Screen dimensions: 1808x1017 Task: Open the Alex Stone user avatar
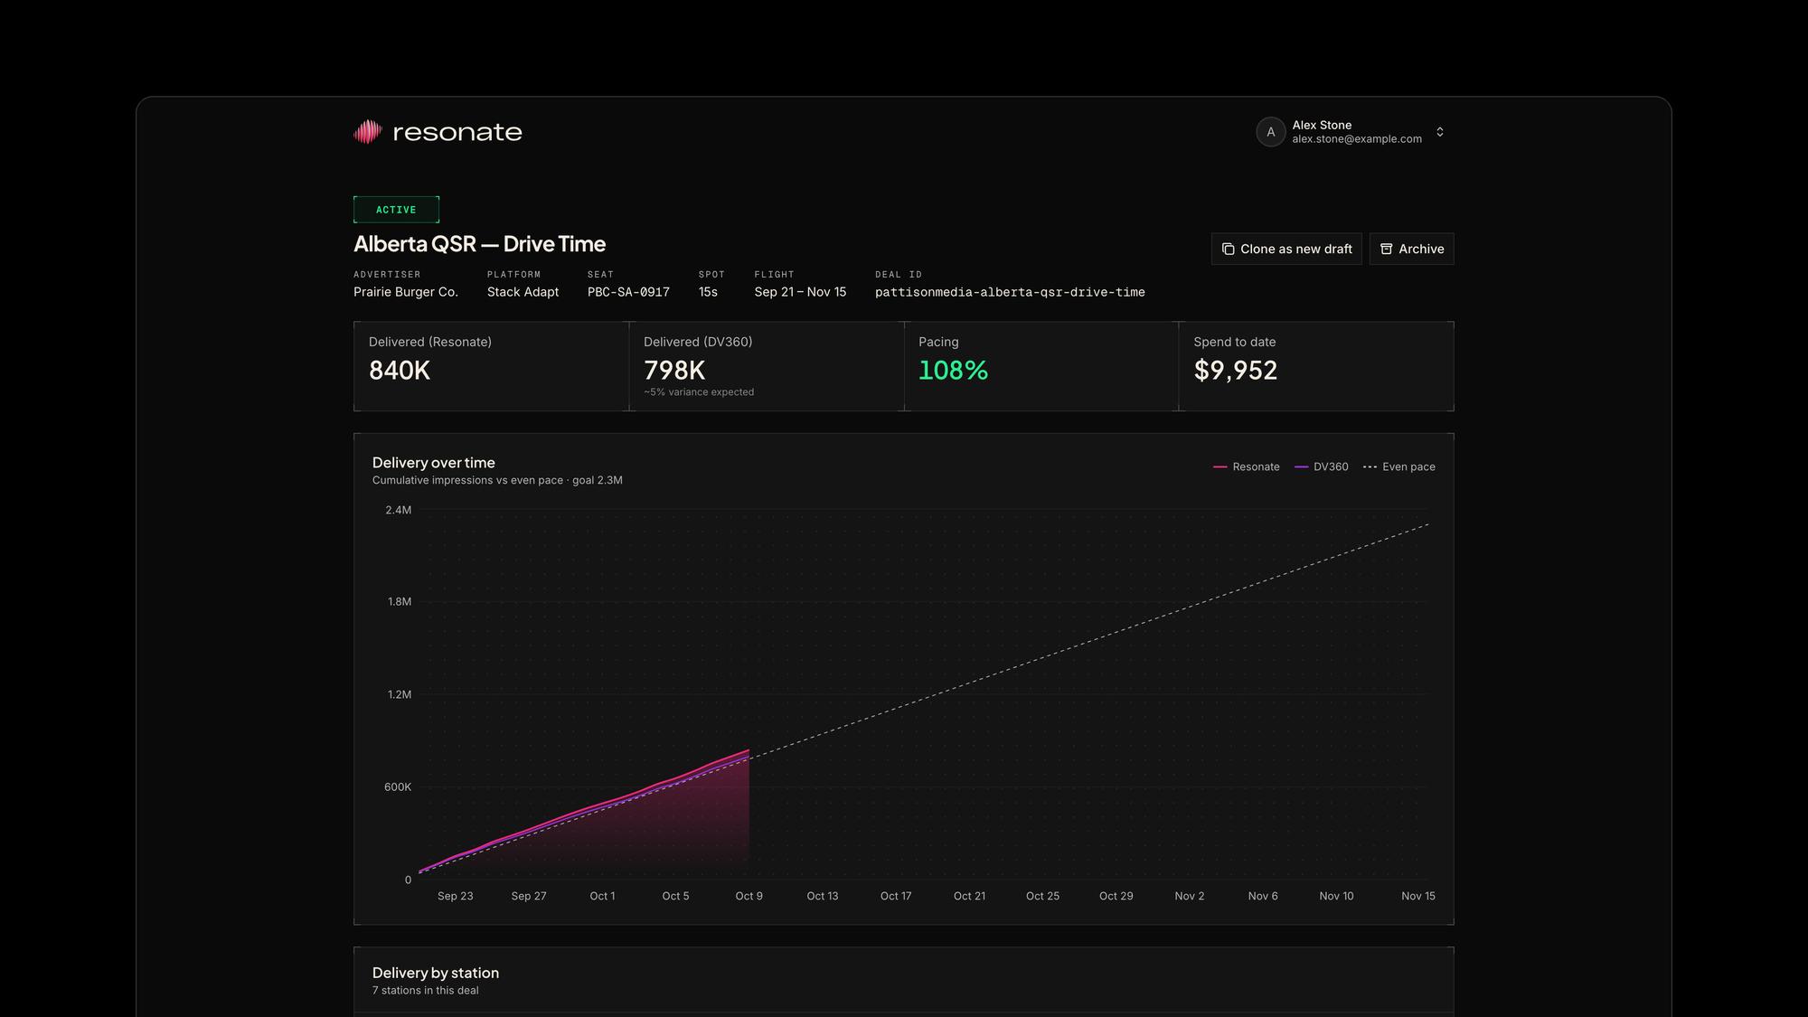[1270, 132]
